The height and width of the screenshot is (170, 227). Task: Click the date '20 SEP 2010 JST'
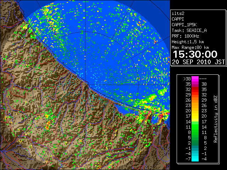point(198,62)
